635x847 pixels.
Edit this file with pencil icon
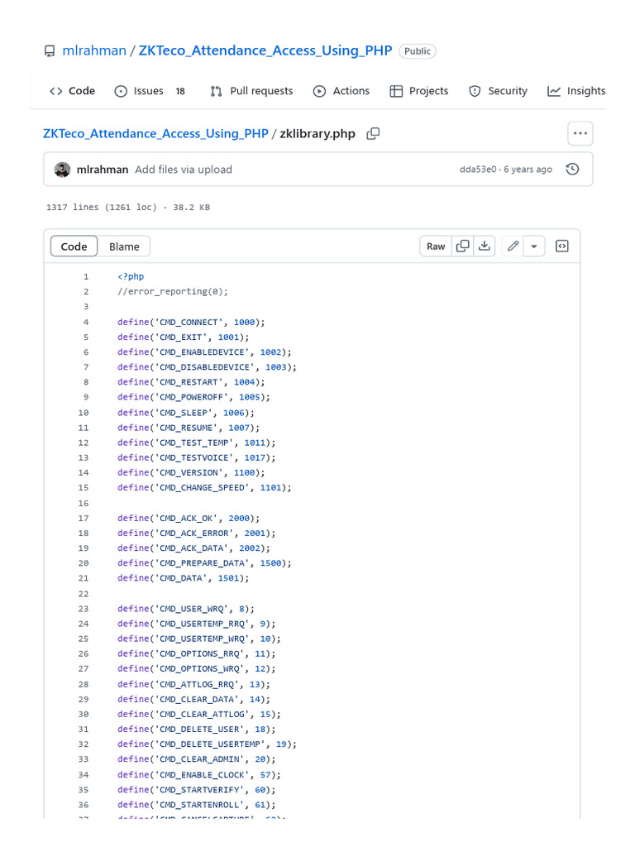513,246
